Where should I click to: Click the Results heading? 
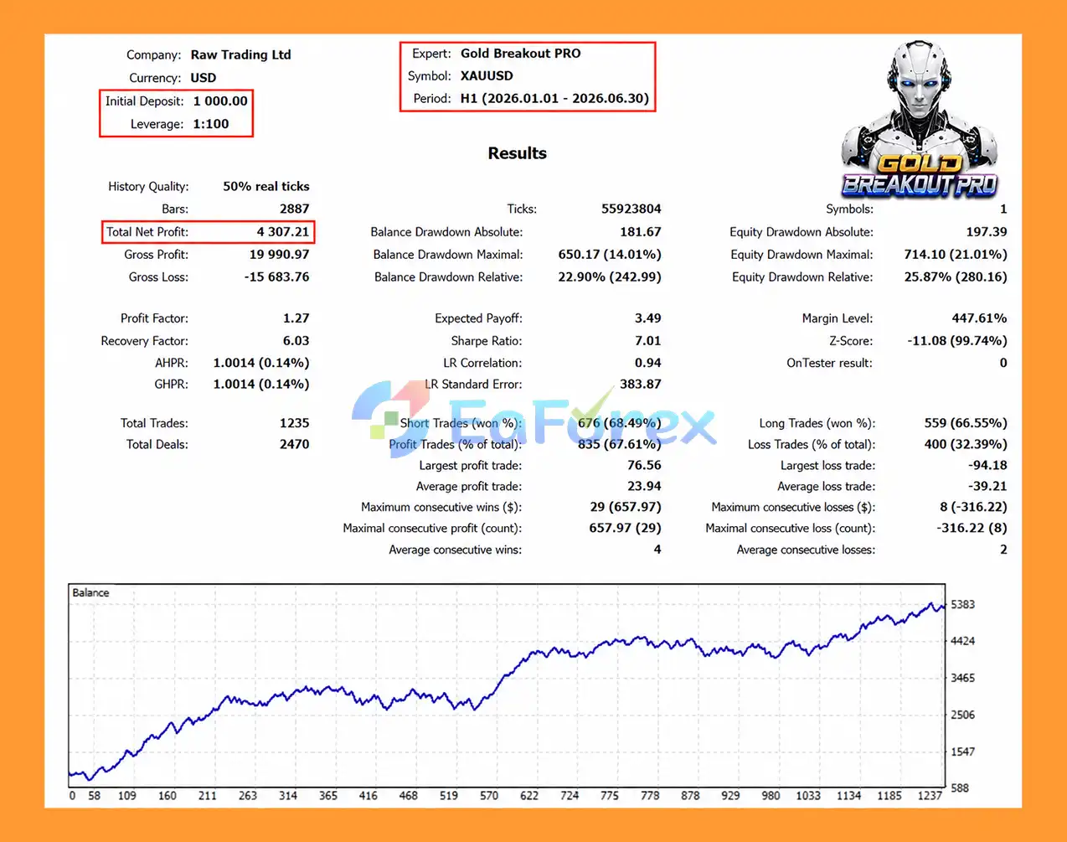(517, 153)
